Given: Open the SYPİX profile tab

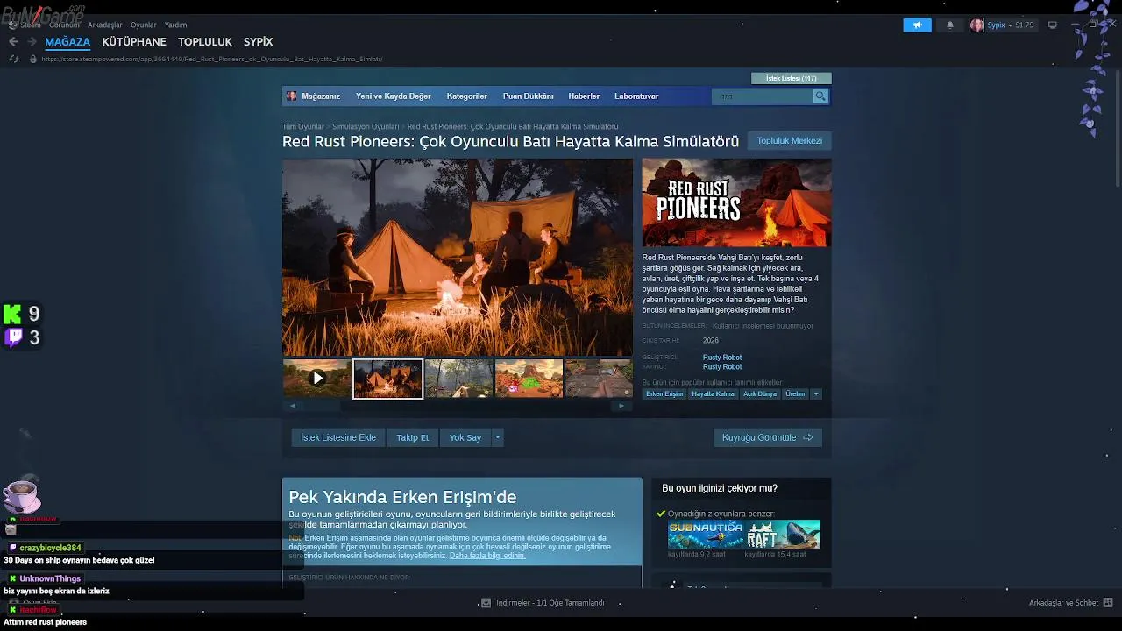Looking at the screenshot, I should (259, 41).
